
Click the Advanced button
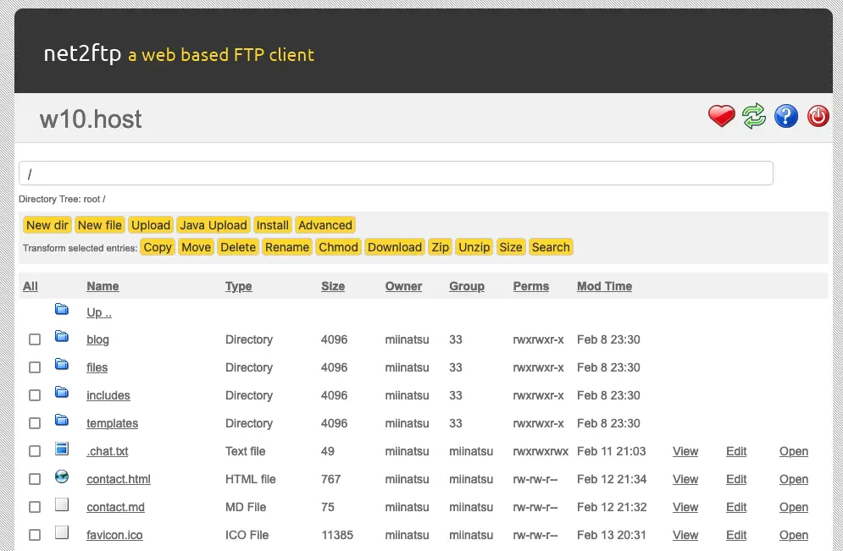[x=325, y=225]
